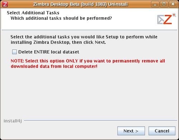179x140 pixels.
Task: Proceed with the Next > button
Action: click(131, 131)
